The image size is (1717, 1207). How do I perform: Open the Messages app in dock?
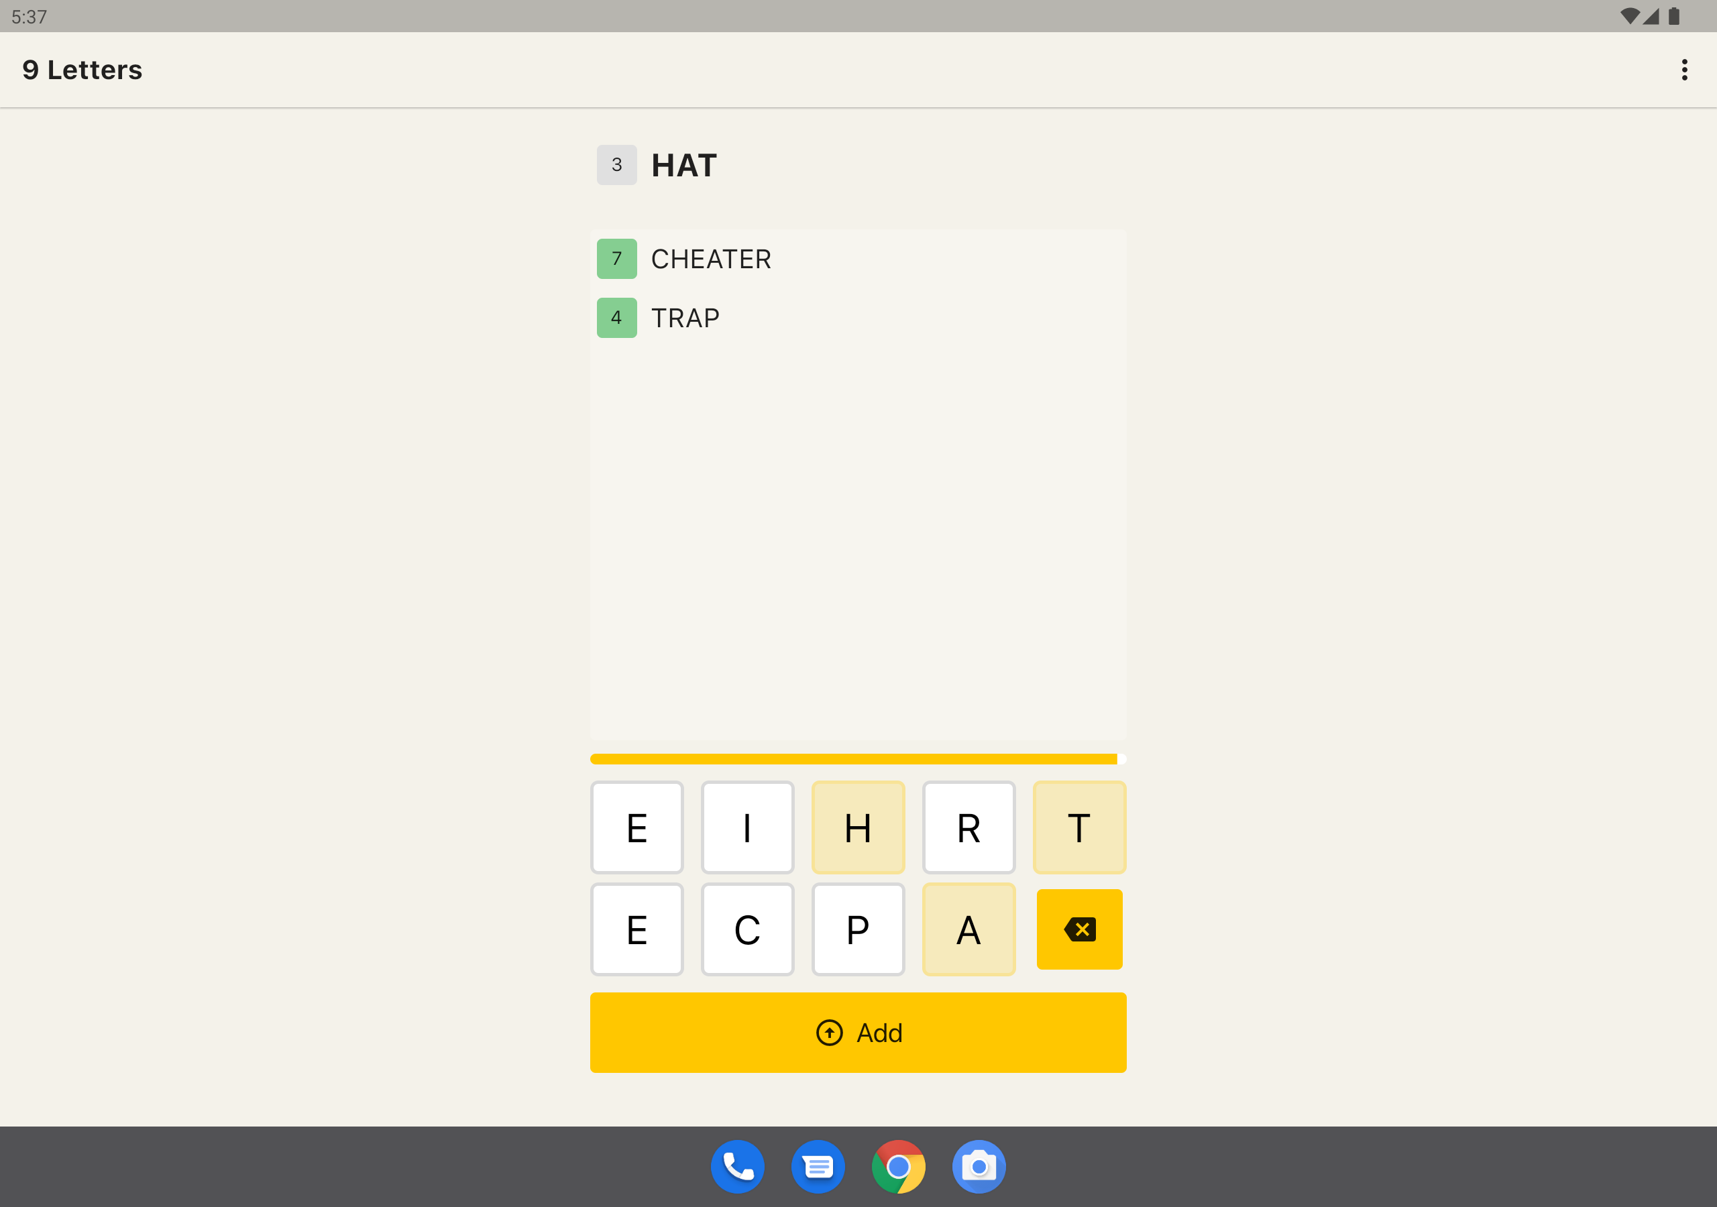818,1166
